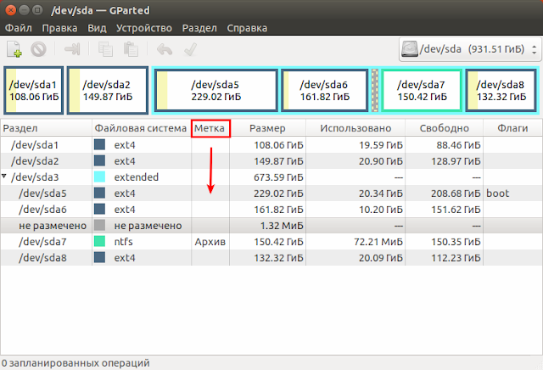Minimize the GParted window
543x370 pixels.
(24, 10)
